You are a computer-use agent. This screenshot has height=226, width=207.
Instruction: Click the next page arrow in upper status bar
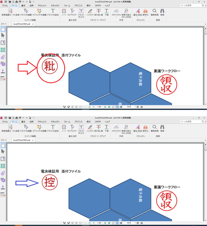tap(105, 107)
